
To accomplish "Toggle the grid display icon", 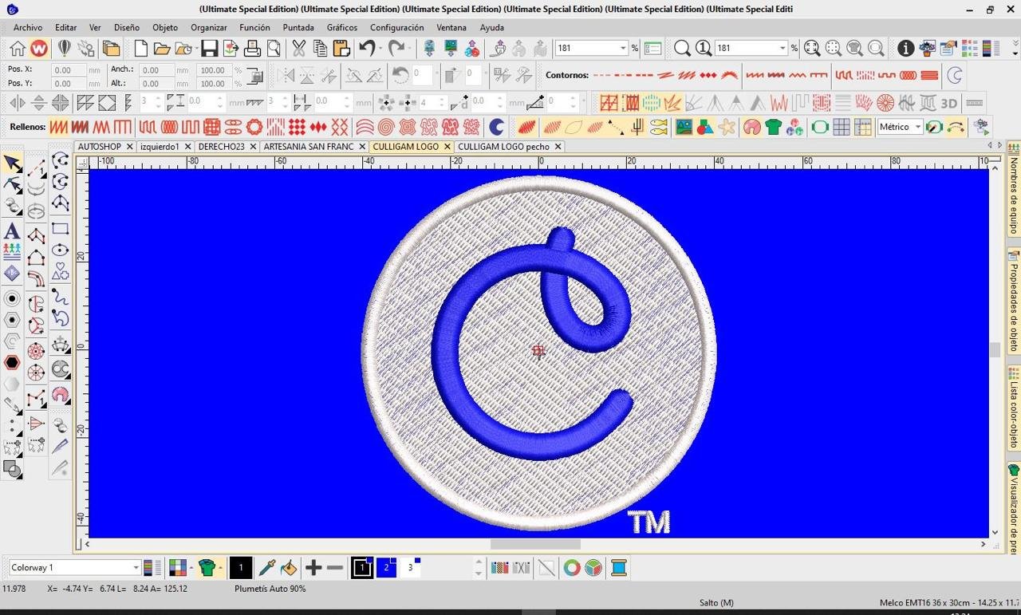I will click(x=842, y=127).
